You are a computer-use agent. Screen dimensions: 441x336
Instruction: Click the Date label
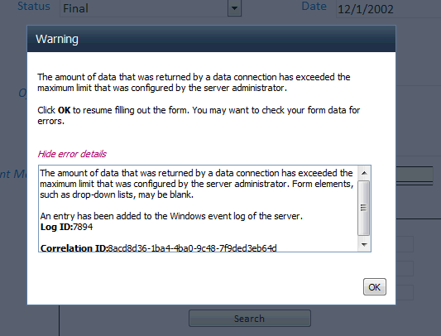pyautogui.click(x=314, y=6)
